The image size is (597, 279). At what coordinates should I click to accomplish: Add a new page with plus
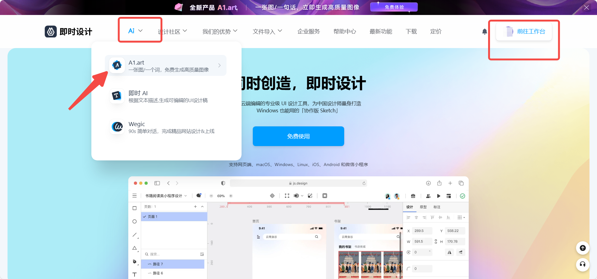(195, 207)
